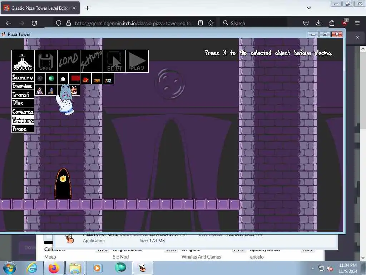Open Windows Explorer from the taskbar
This screenshot has height=275, width=366.
click(x=75, y=268)
